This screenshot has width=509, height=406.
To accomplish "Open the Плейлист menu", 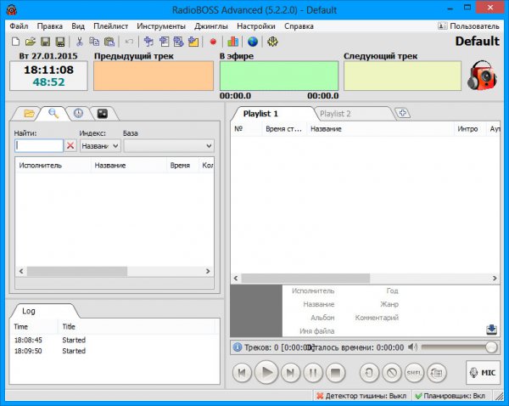I will click(x=110, y=26).
